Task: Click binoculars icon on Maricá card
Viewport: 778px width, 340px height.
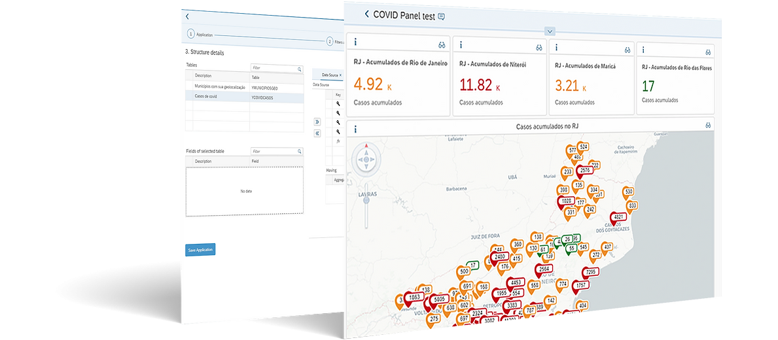Action: 627,49
